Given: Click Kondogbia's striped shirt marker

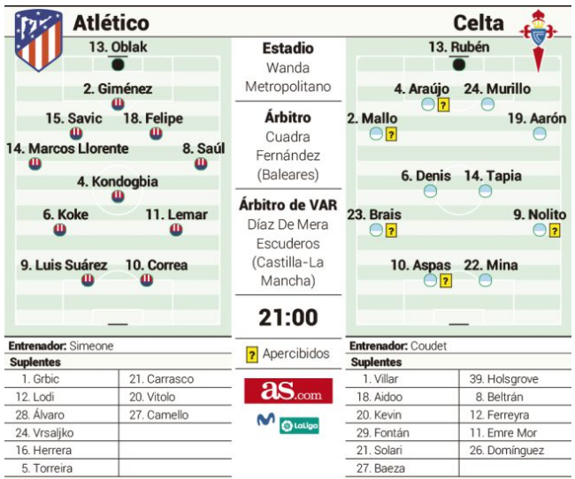Looking at the screenshot, I should point(118,196).
